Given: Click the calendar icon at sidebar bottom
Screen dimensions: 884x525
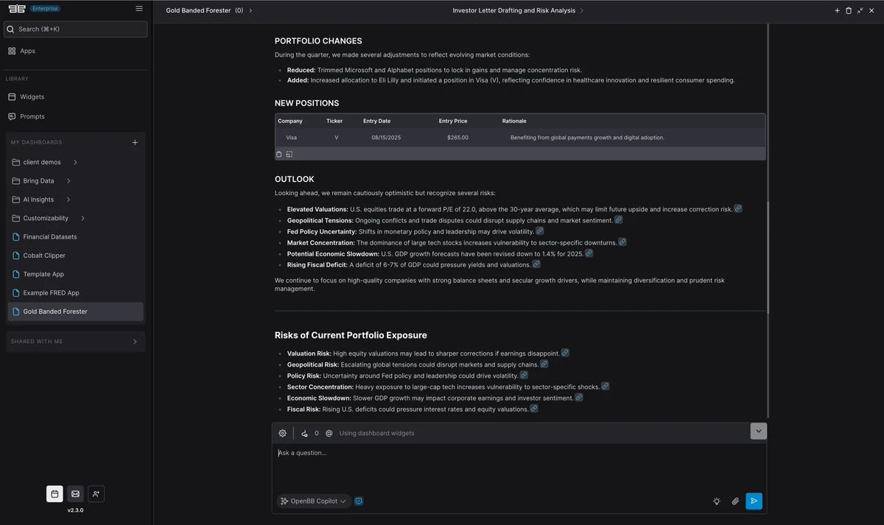Looking at the screenshot, I should click(55, 494).
